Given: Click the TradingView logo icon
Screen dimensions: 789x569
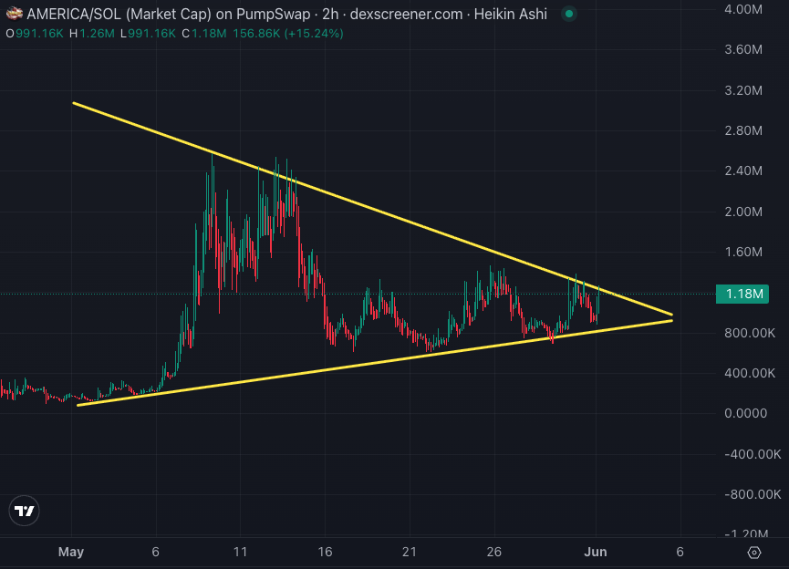Looking at the screenshot, I should (24, 511).
